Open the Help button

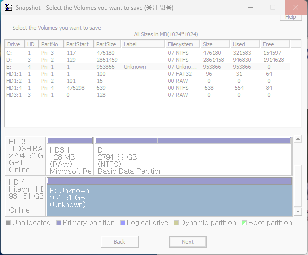[x=291, y=17]
